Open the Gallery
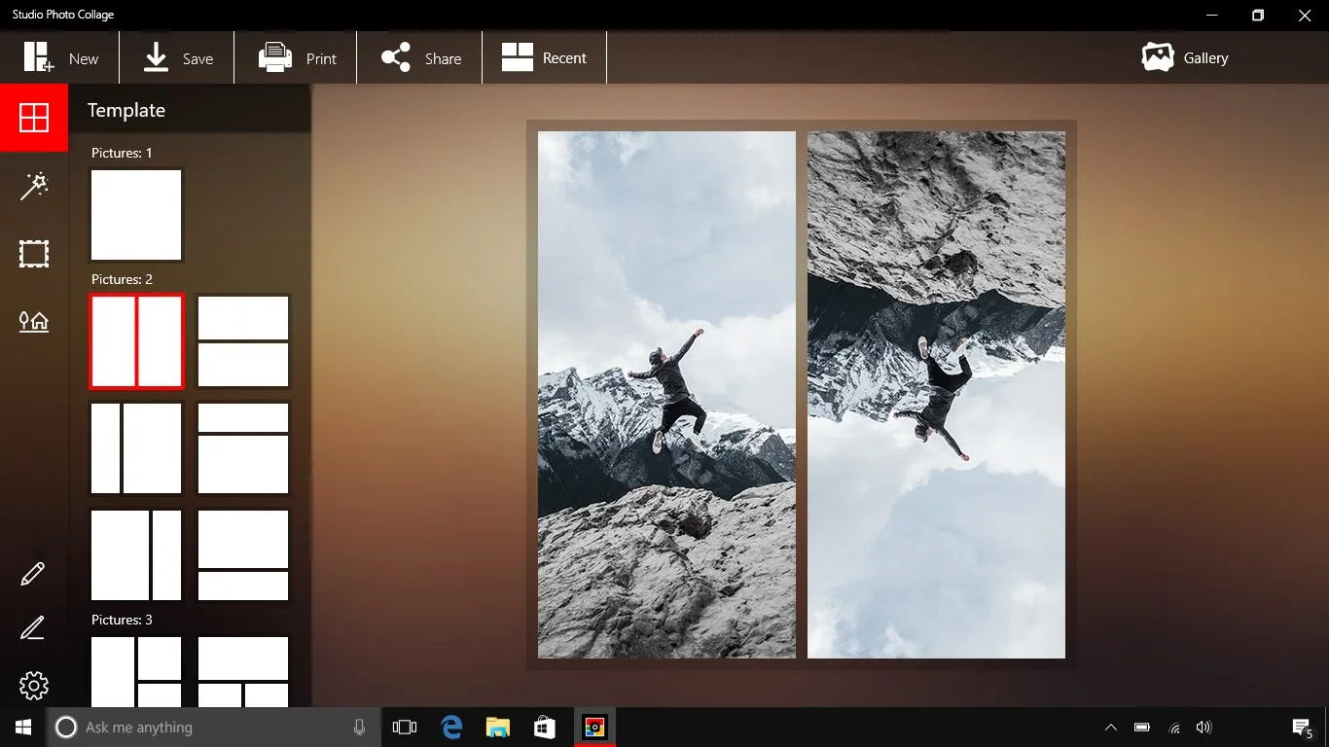The width and height of the screenshot is (1329, 747). (x=1185, y=58)
